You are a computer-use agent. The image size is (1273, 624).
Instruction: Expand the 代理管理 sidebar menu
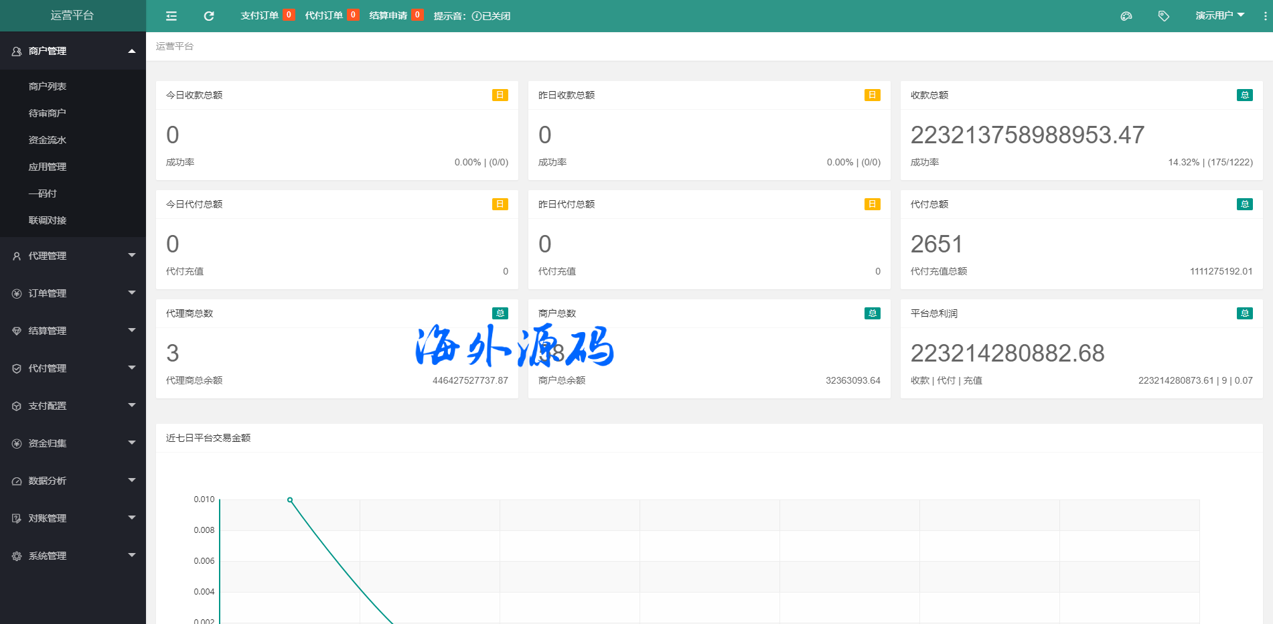72,256
